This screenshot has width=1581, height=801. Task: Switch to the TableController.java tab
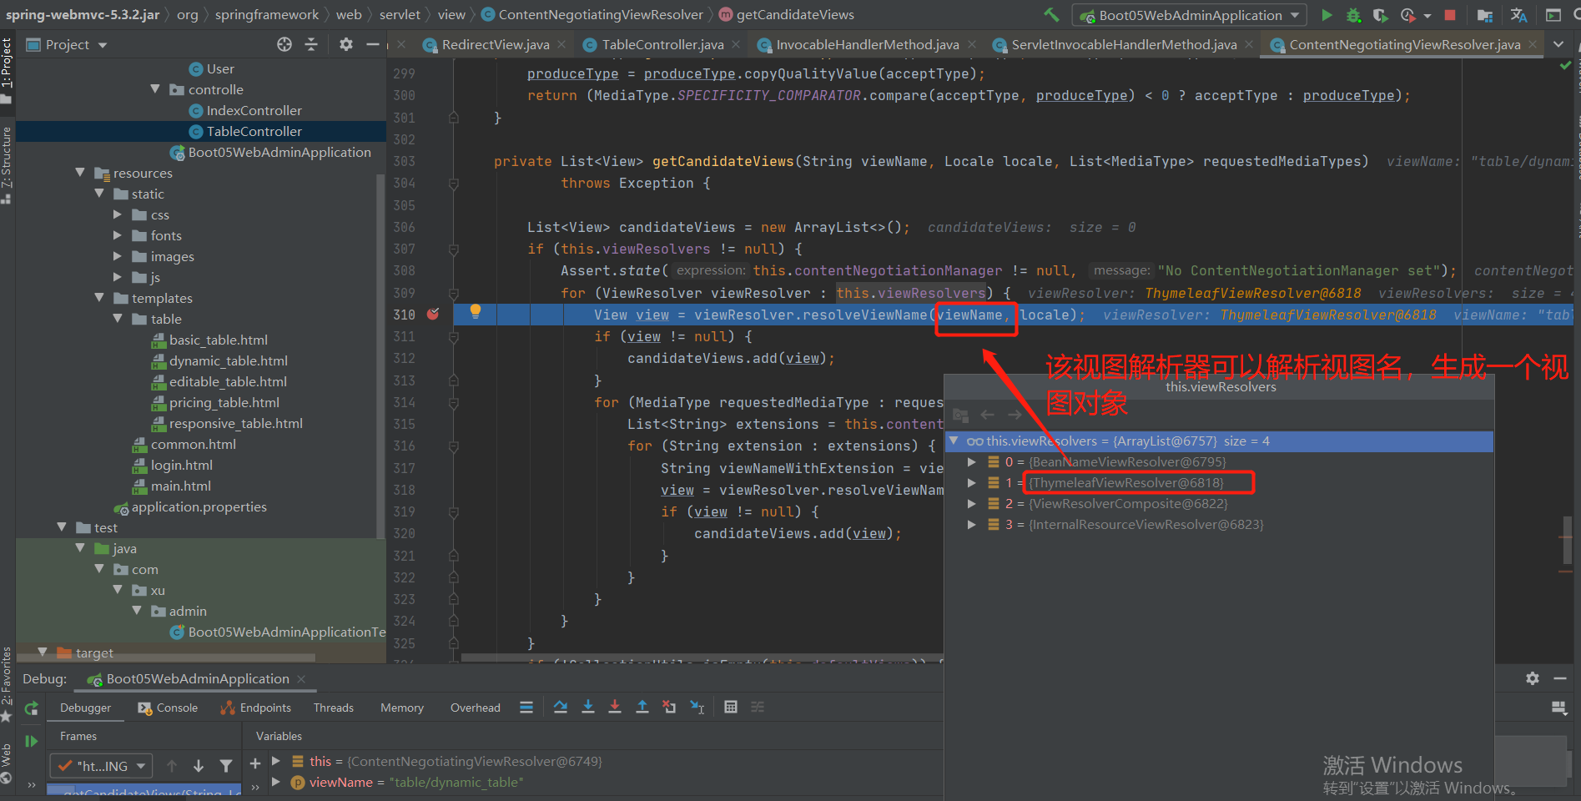[662, 44]
